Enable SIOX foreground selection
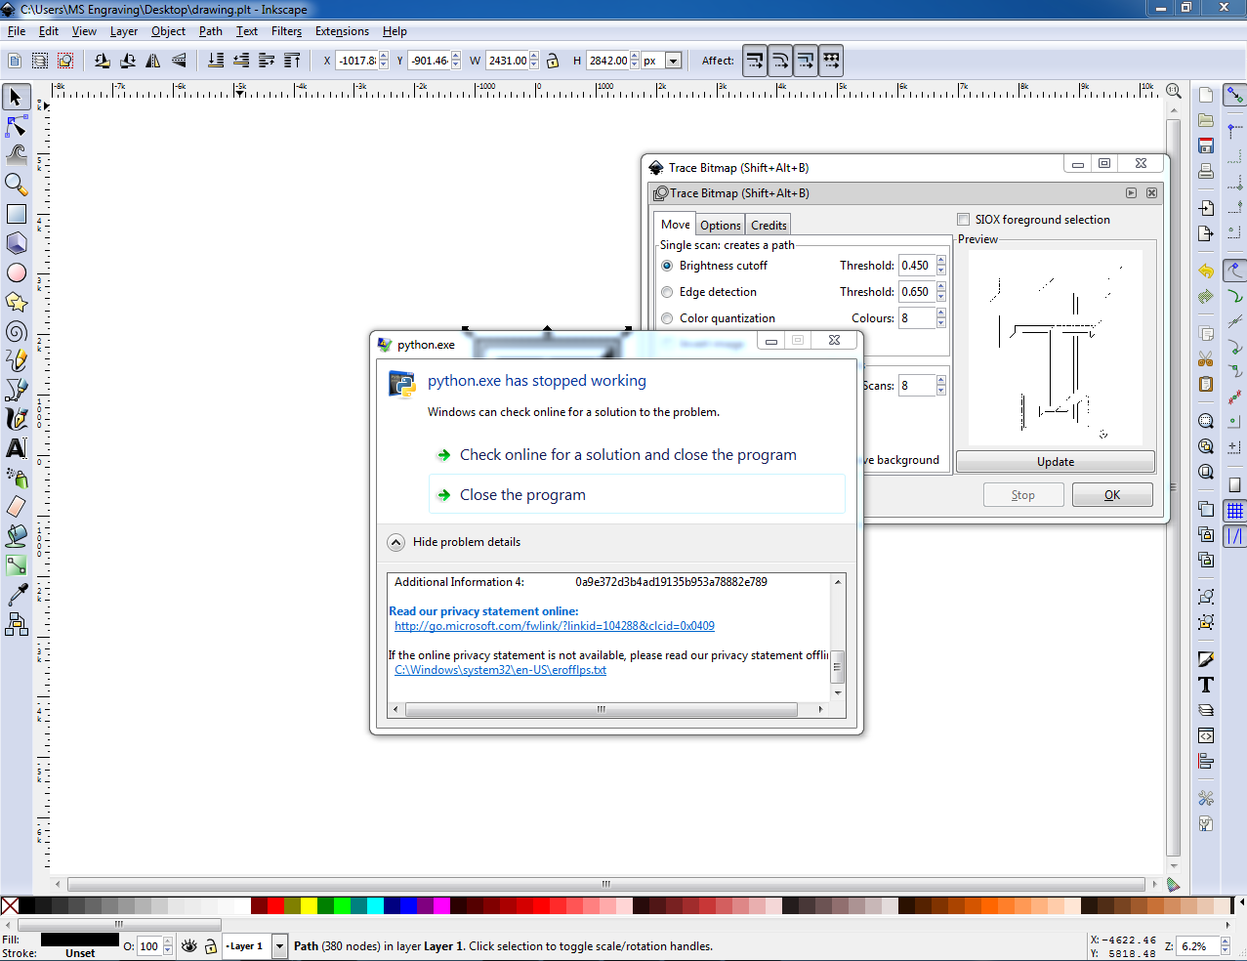Viewport: 1247px width, 961px height. click(x=963, y=219)
